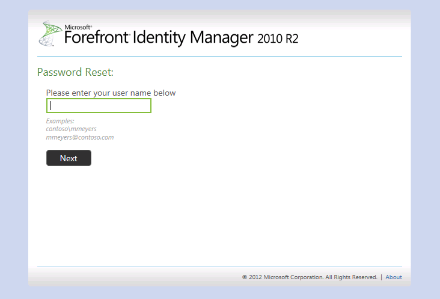Image resolution: width=440 pixels, height=299 pixels.
Task: Click the example text "mmeyers@contoso.com"
Action: click(80, 137)
